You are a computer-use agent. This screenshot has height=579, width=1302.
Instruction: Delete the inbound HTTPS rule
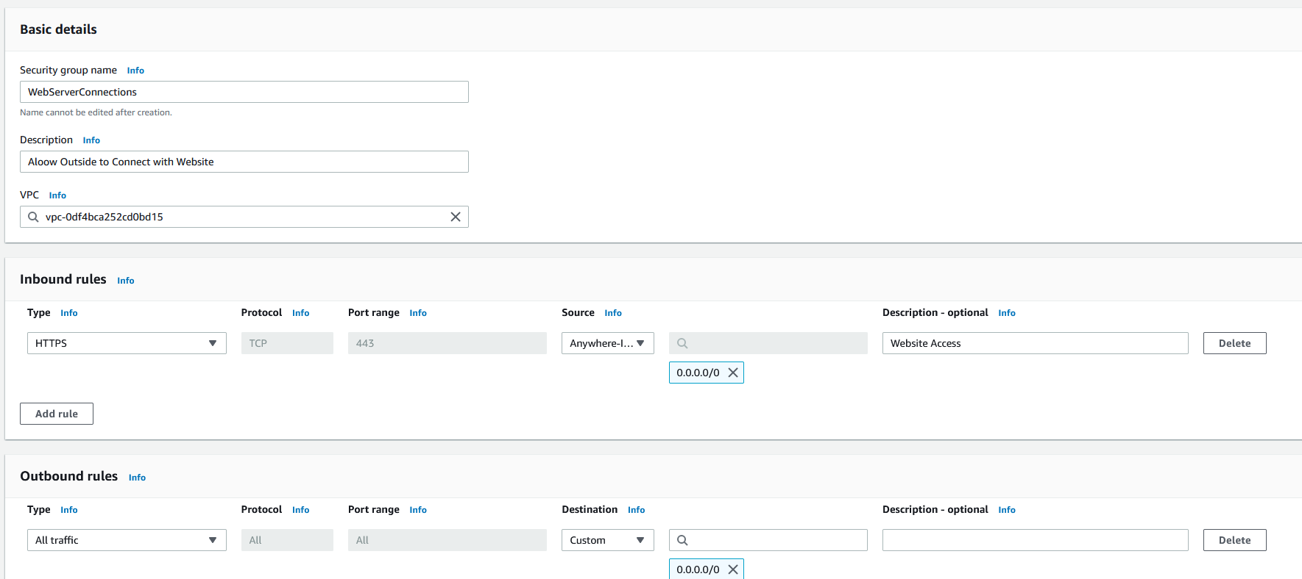click(1234, 343)
